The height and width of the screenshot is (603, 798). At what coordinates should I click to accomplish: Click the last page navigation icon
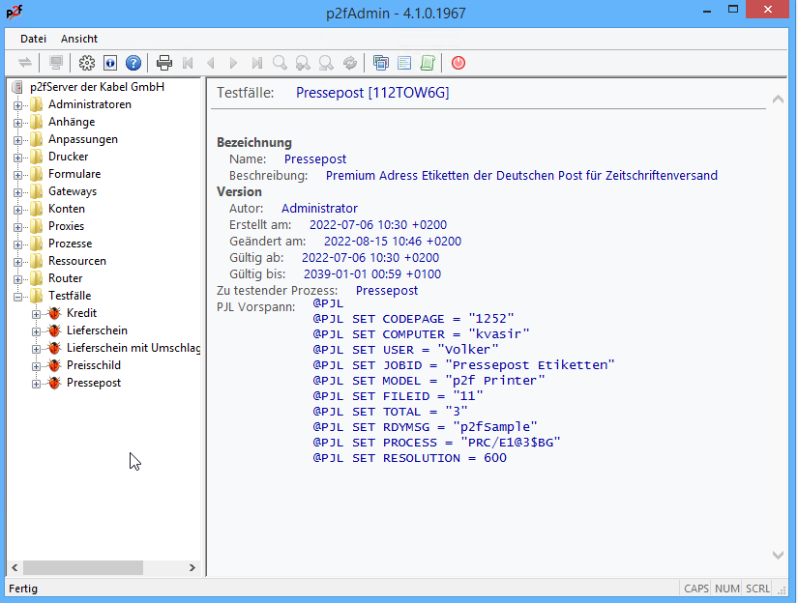pos(257,63)
